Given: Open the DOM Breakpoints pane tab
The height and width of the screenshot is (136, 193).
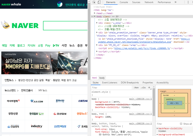Looking at the screenshot, I should 130,83.
